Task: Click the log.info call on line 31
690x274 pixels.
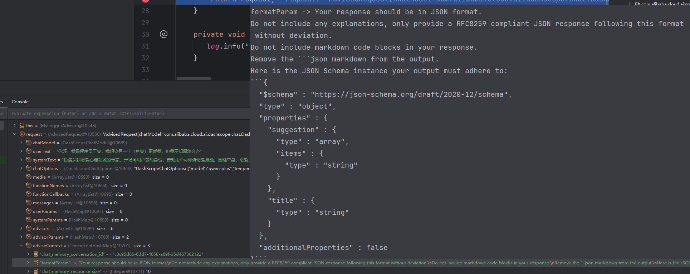Action: (227, 46)
